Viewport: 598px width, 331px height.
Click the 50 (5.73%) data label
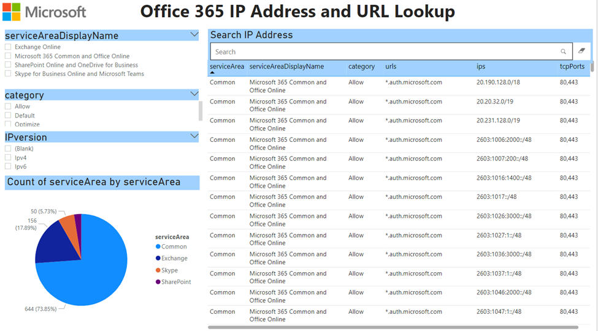[44, 211]
